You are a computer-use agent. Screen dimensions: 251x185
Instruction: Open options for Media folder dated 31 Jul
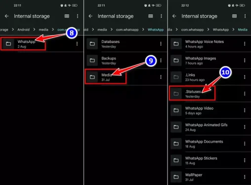(161, 77)
